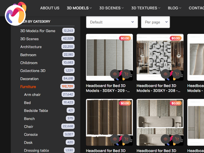The height and width of the screenshot is (153, 204).
Task: Click cart icon on 3DSKY 208 headboard
Action: click(176, 74)
